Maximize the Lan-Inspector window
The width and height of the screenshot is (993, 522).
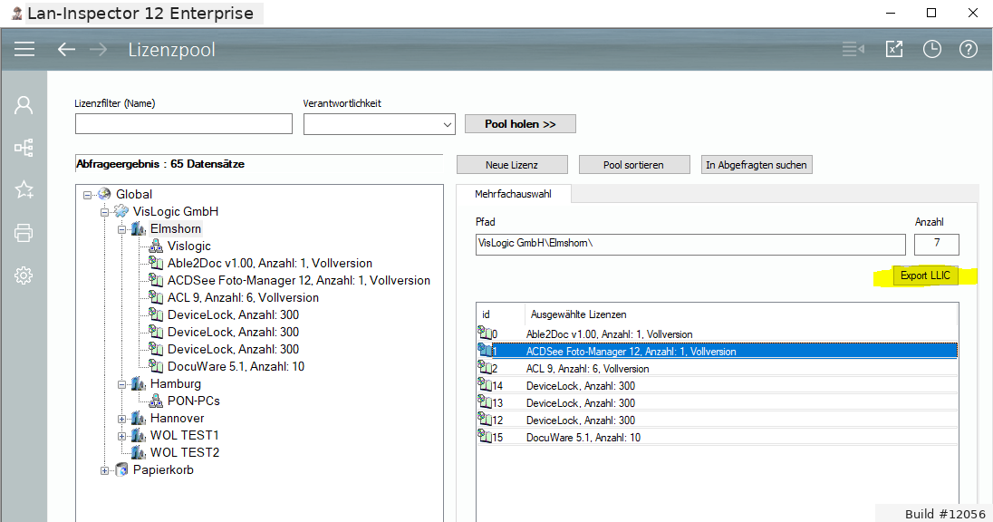(931, 13)
